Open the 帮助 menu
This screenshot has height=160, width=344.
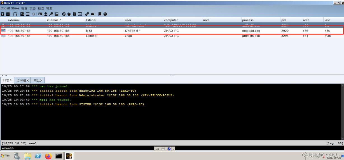pyautogui.click(x=49, y=8)
